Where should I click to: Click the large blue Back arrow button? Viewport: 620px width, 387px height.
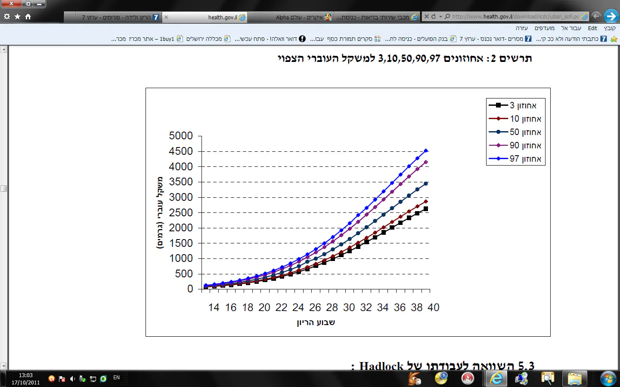point(611,16)
